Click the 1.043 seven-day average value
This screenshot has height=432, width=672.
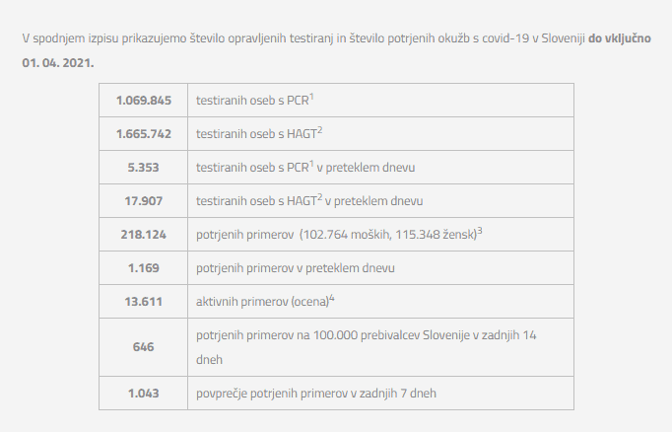click(x=144, y=393)
